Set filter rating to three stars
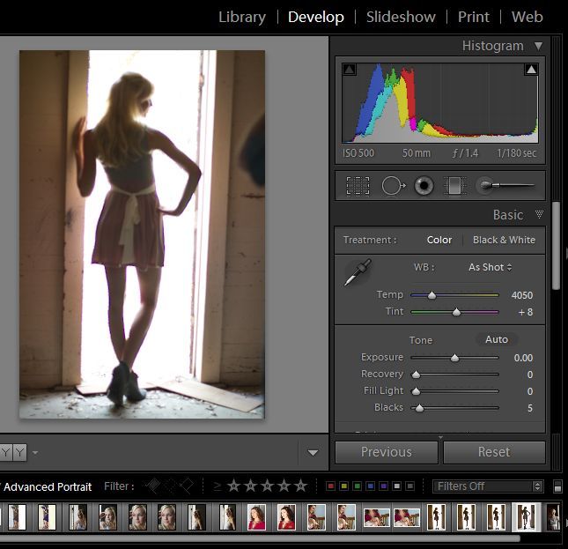The width and height of the screenshot is (568, 549). pos(268,486)
